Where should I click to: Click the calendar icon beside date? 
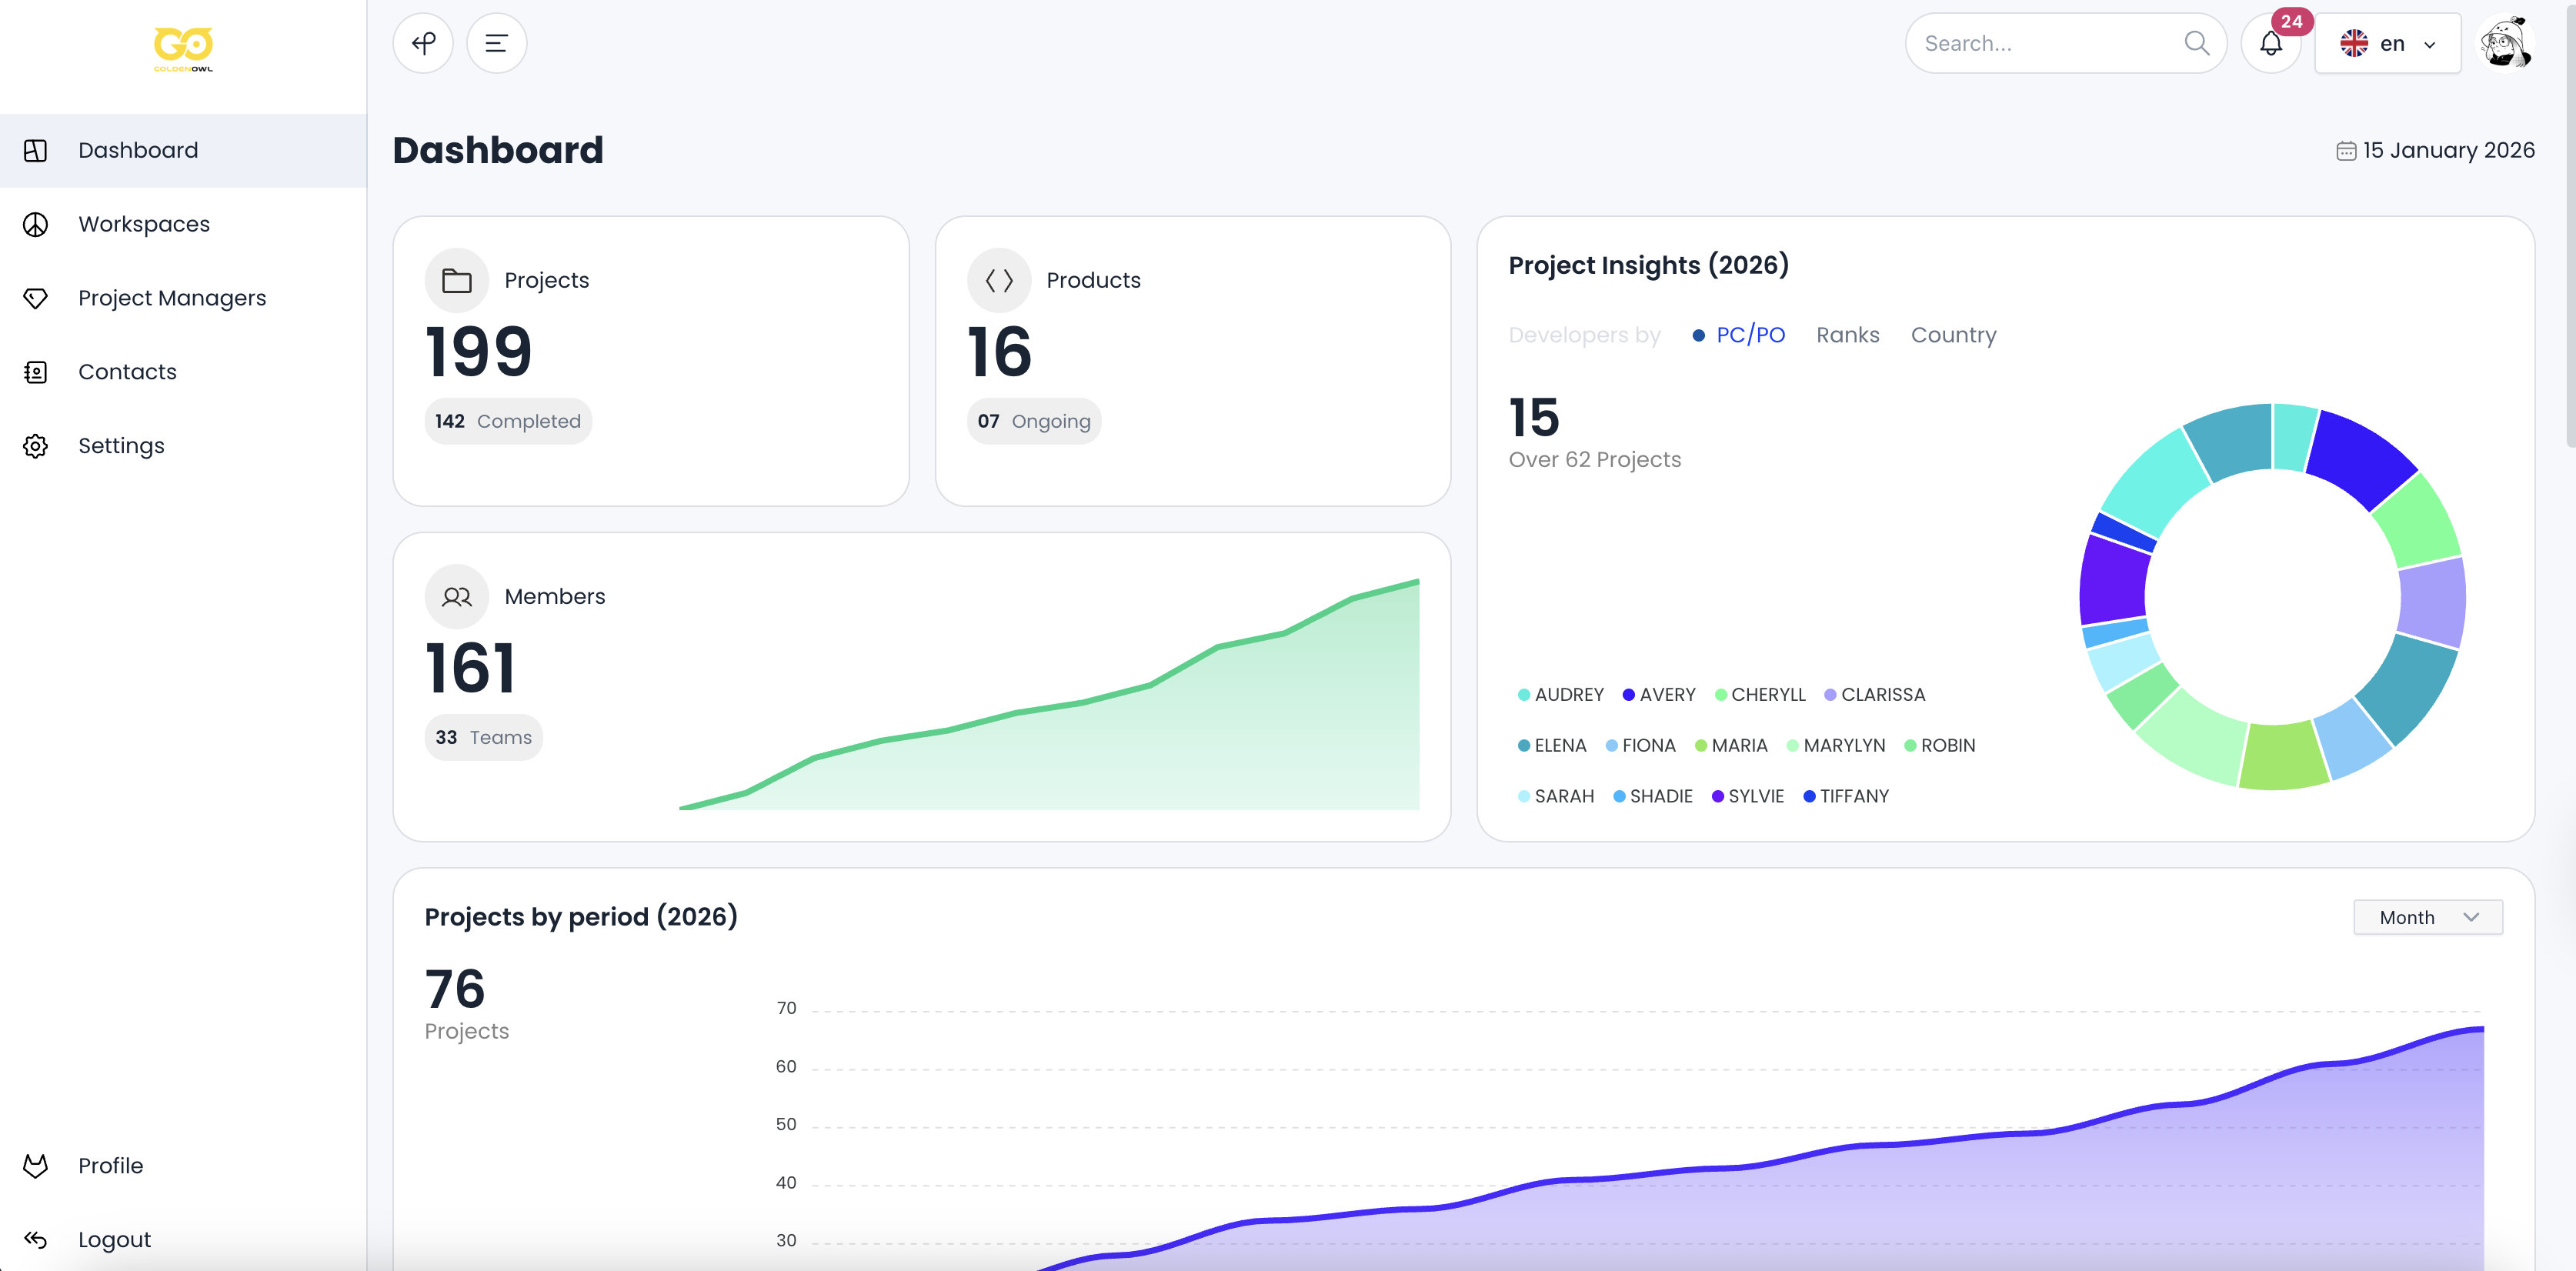pos(2346,151)
